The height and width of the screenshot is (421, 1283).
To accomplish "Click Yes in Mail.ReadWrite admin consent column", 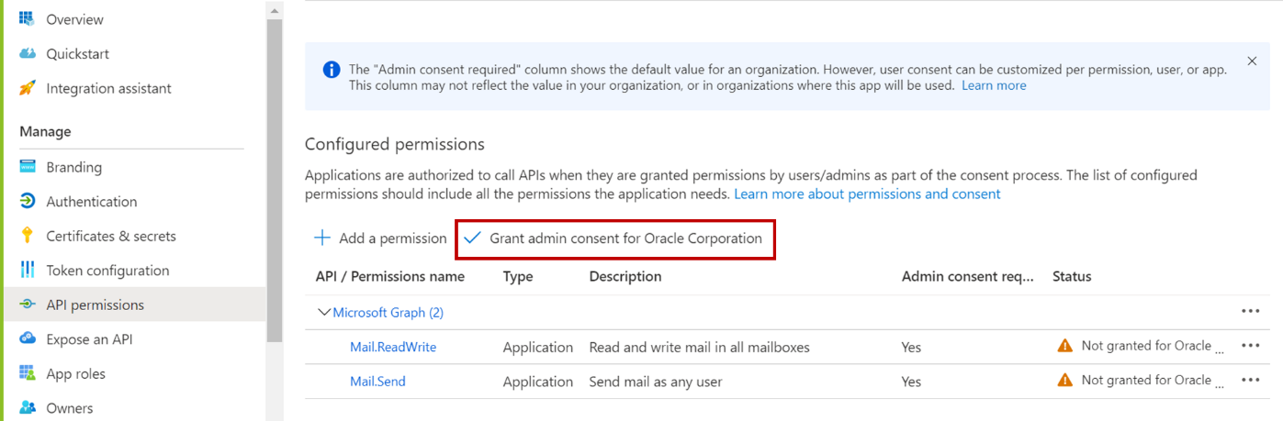I will point(911,347).
